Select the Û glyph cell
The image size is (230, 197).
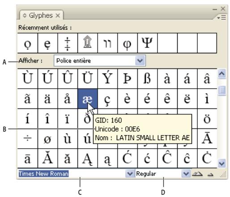[68, 79]
